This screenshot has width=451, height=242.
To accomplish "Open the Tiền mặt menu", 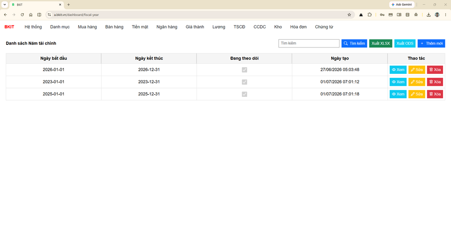I will click(140, 27).
